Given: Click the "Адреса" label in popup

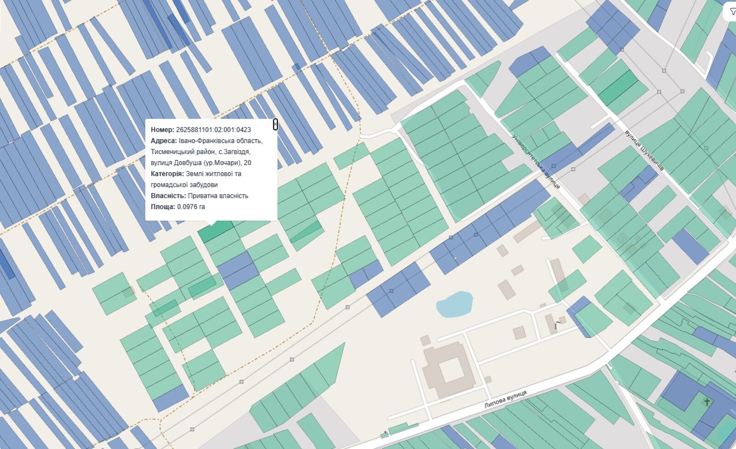Looking at the screenshot, I should 163,141.
